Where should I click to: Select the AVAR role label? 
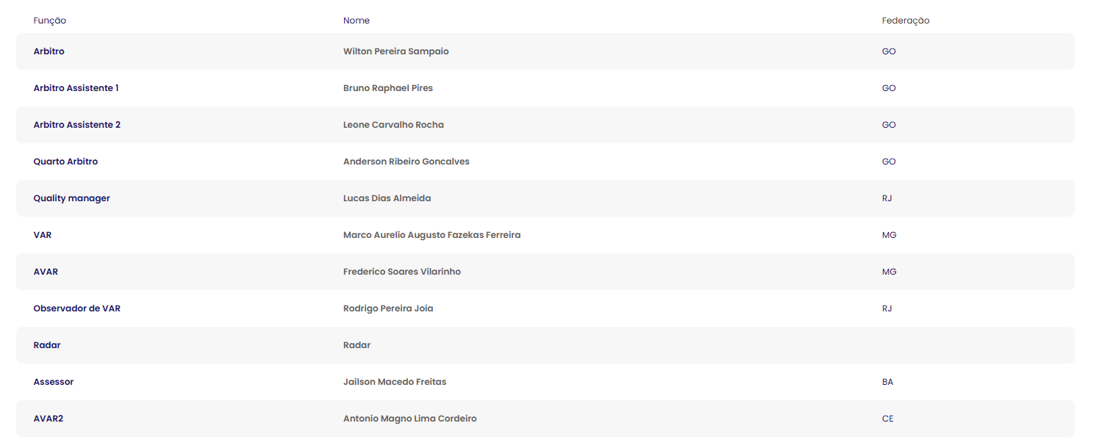(x=46, y=272)
